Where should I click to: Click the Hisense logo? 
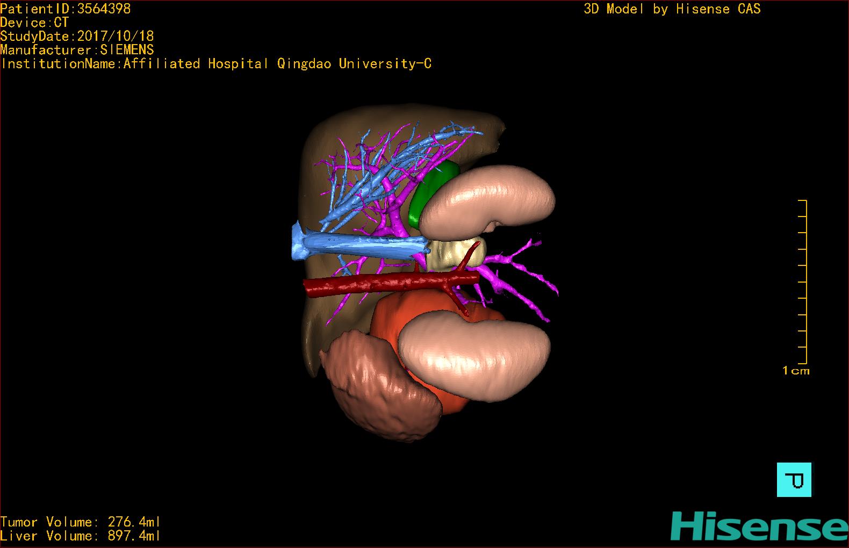tap(759, 525)
